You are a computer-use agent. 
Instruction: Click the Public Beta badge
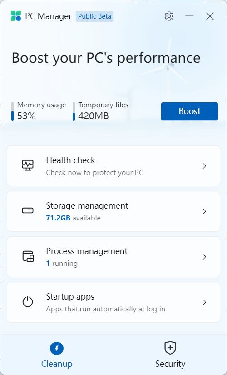click(x=94, y=16)
